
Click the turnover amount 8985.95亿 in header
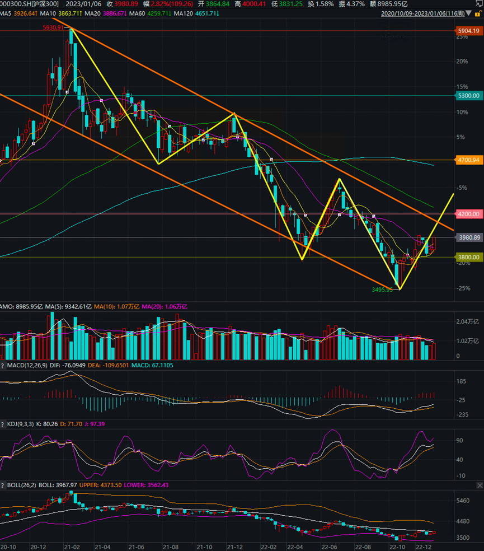coord(393,4)
